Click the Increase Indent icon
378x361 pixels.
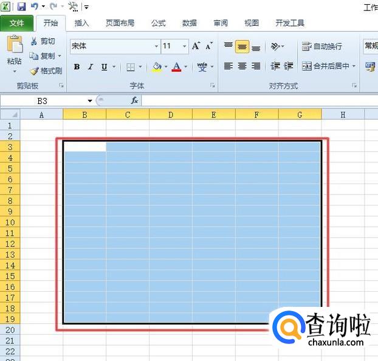click(288, 66)
